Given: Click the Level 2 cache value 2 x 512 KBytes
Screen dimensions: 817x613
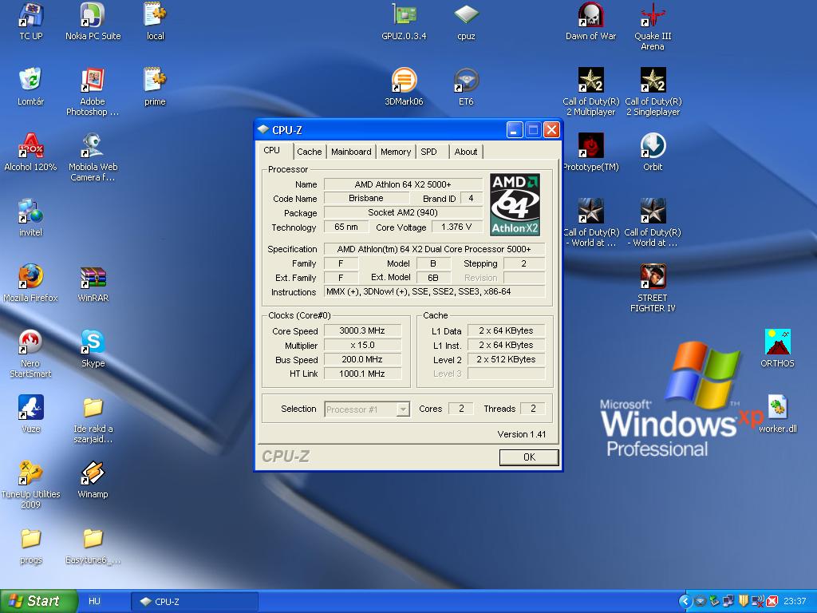Looking at the screenshot, I should pos(506,359).
